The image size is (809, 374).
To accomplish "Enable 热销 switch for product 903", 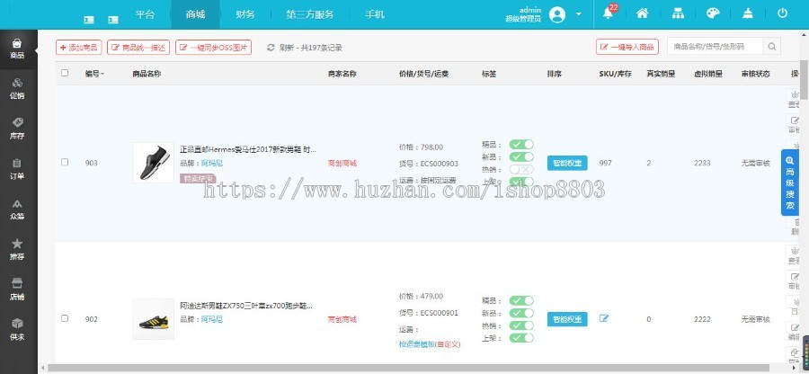I will 521,169.
